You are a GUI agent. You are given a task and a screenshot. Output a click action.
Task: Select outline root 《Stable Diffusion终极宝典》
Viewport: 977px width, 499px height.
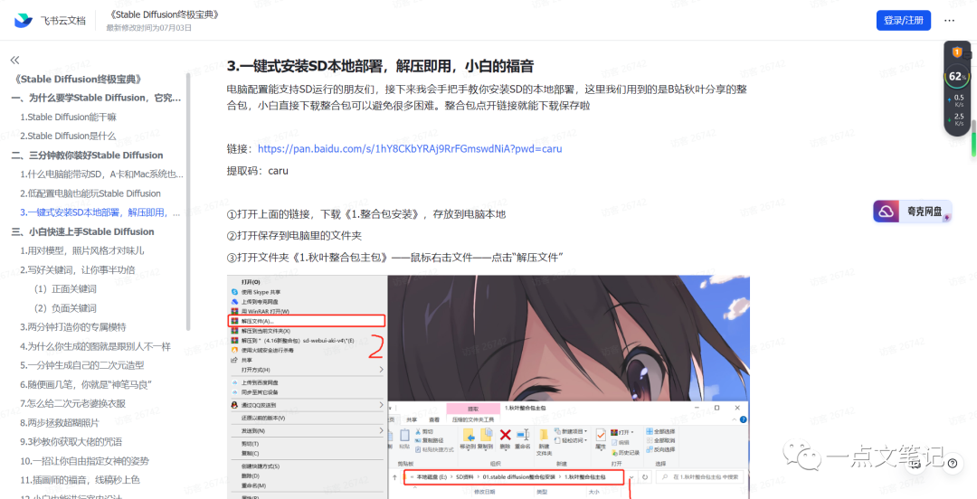tap(77, 80)
